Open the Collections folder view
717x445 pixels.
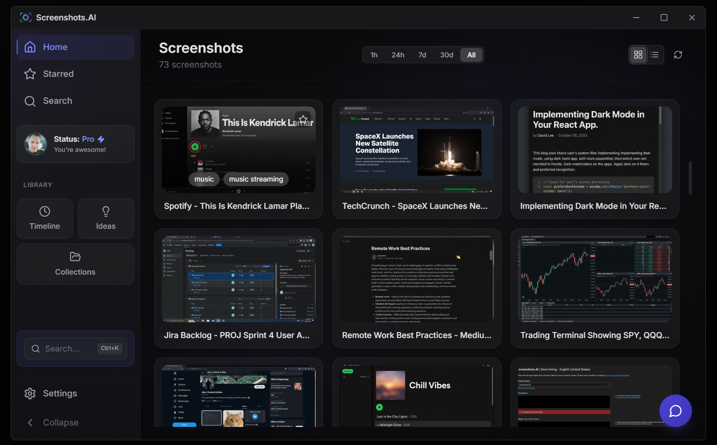pyautogui.click(x=75, y=264)
